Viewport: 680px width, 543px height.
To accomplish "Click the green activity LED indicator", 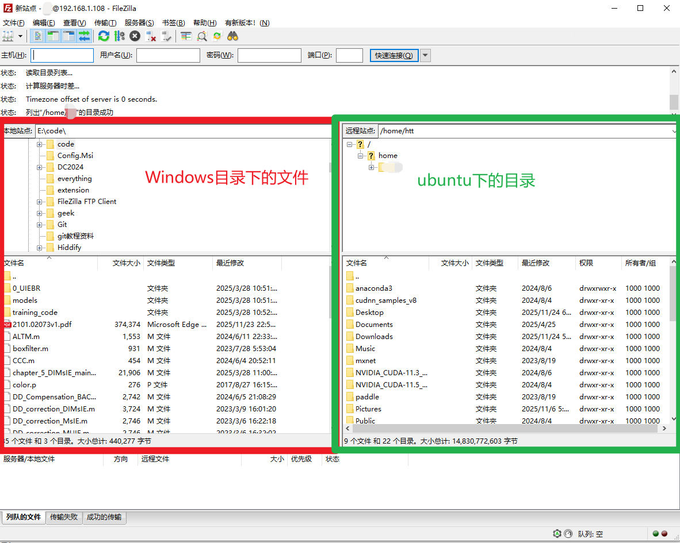I will click(656, 533).
